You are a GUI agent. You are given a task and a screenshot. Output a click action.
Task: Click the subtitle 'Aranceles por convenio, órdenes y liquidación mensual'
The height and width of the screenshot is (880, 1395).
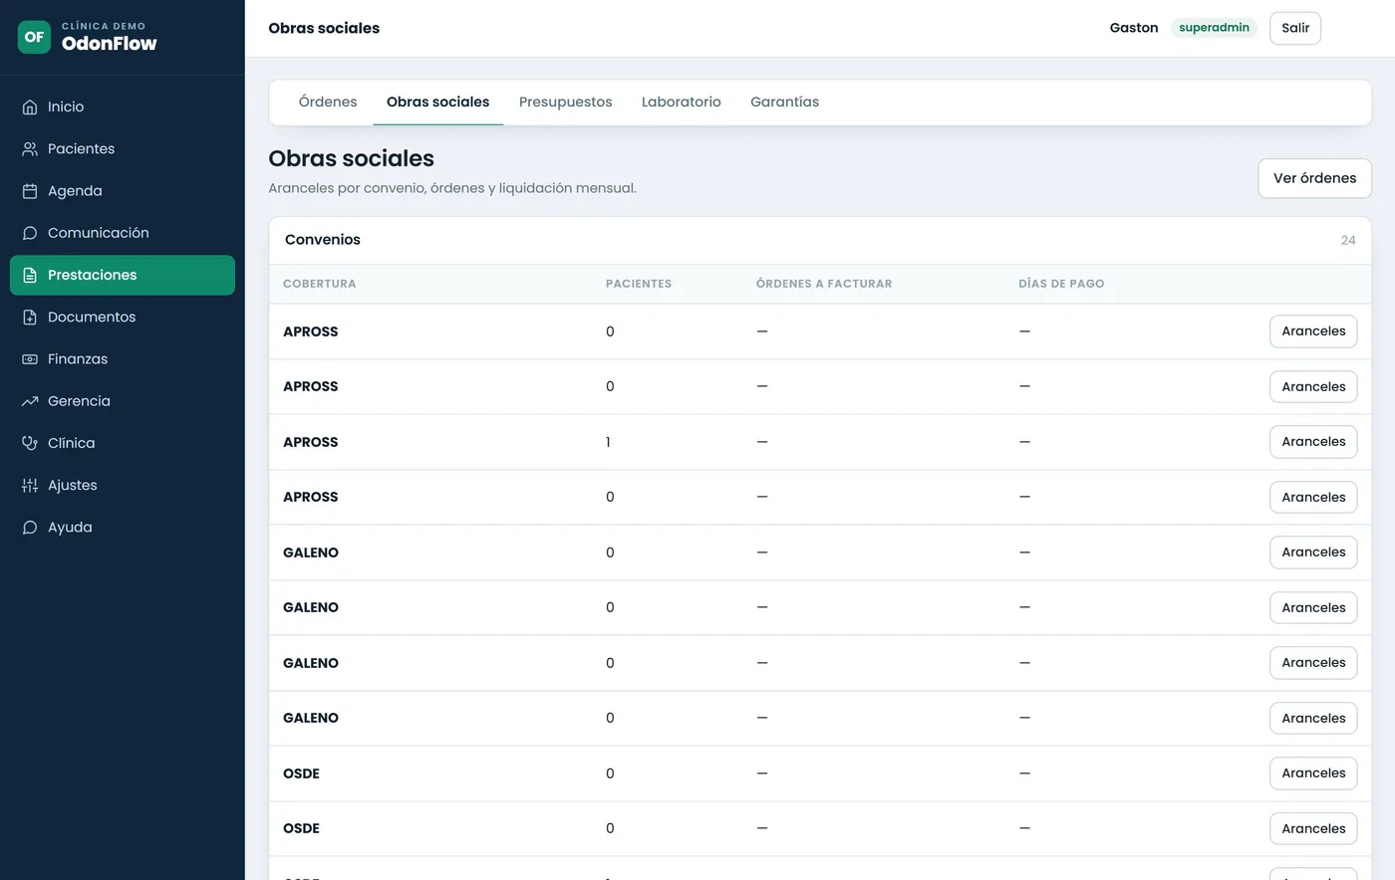[x=452, y=188]
